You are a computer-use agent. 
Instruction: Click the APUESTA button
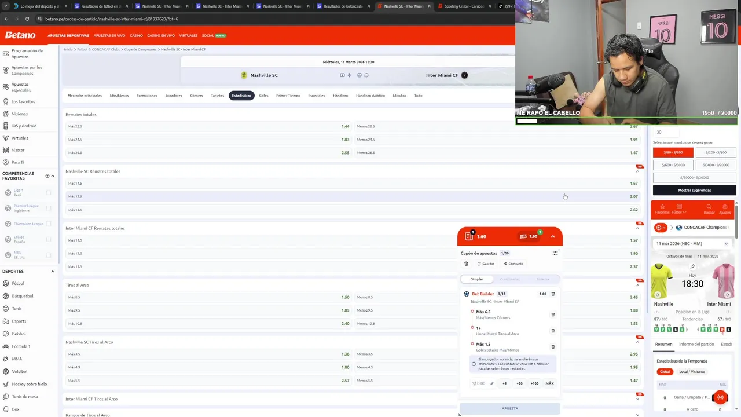(510, 408)
